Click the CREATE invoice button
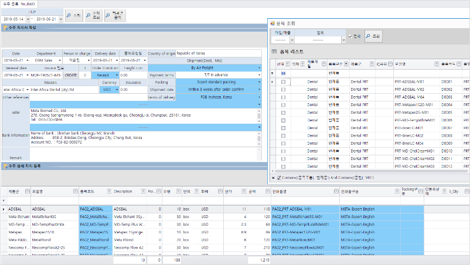470x265 pixels. point(71,75)
